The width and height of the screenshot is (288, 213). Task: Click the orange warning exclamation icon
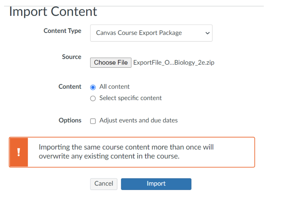[x=18, y=152]
